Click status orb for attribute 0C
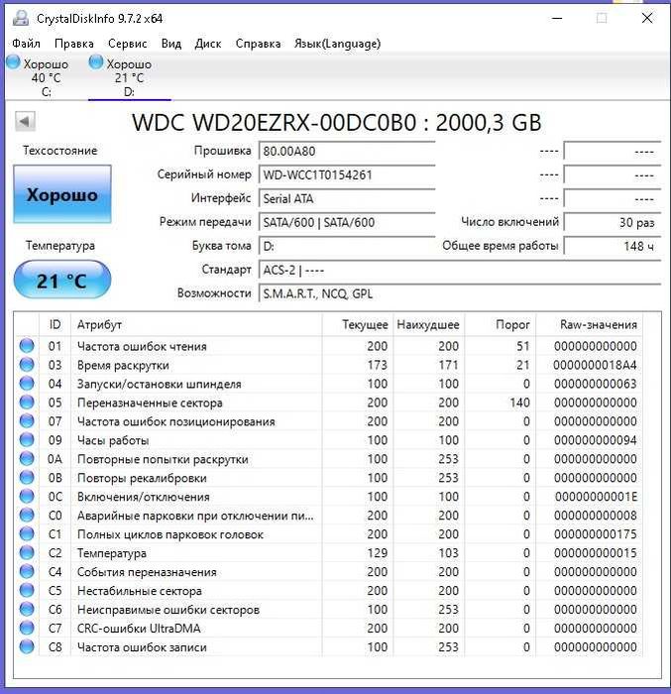Viewport: 671px width, 694px height. click(x=27, y=496)
